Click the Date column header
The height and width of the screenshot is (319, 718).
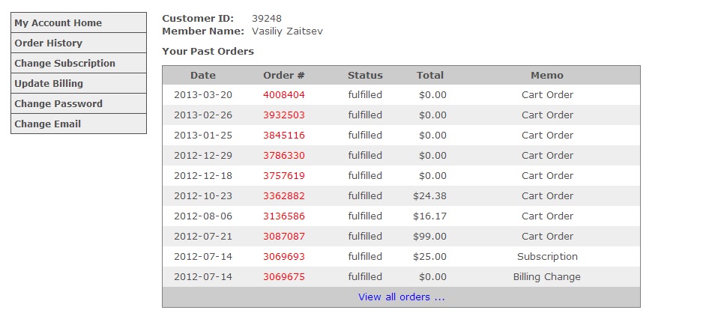203,76
